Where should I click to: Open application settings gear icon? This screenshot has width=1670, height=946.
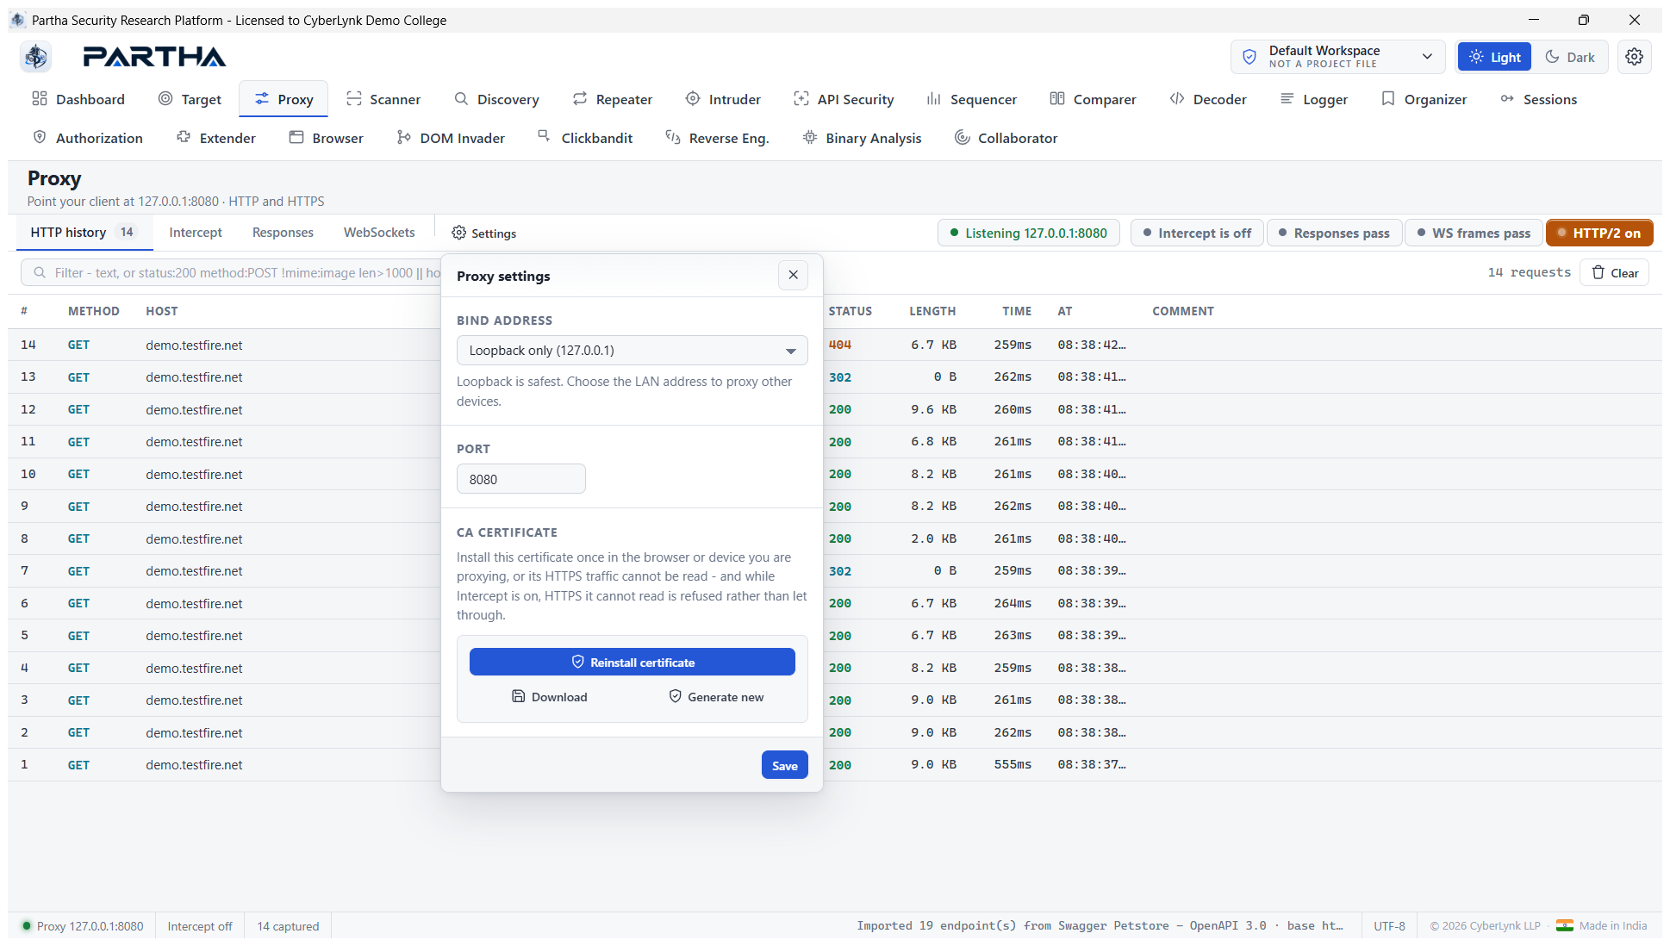tap(1634, 57)
